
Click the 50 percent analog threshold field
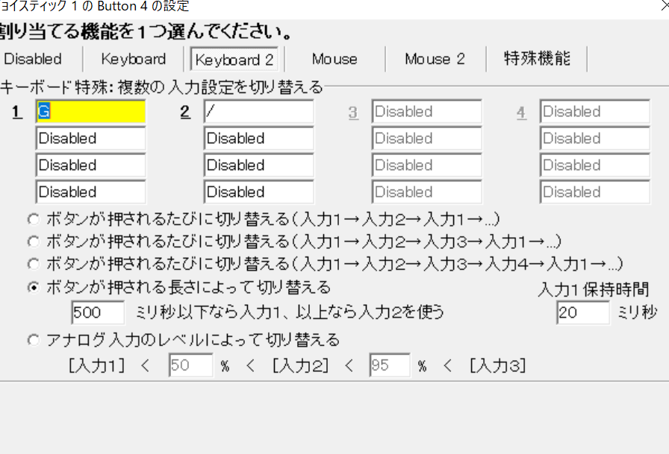point(190,365)
